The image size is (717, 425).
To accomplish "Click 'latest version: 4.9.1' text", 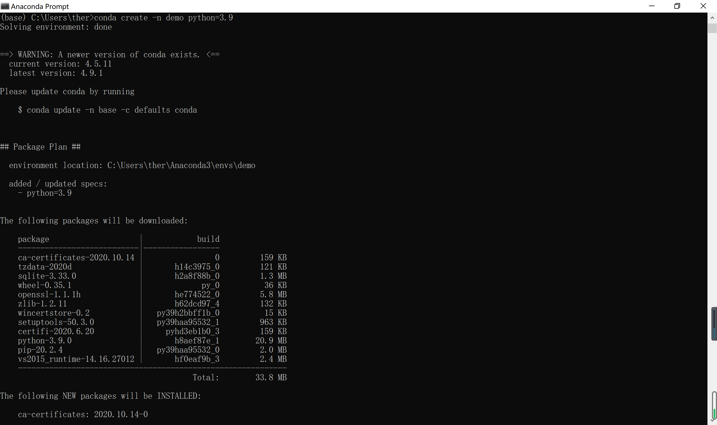I will coord(56,73).
